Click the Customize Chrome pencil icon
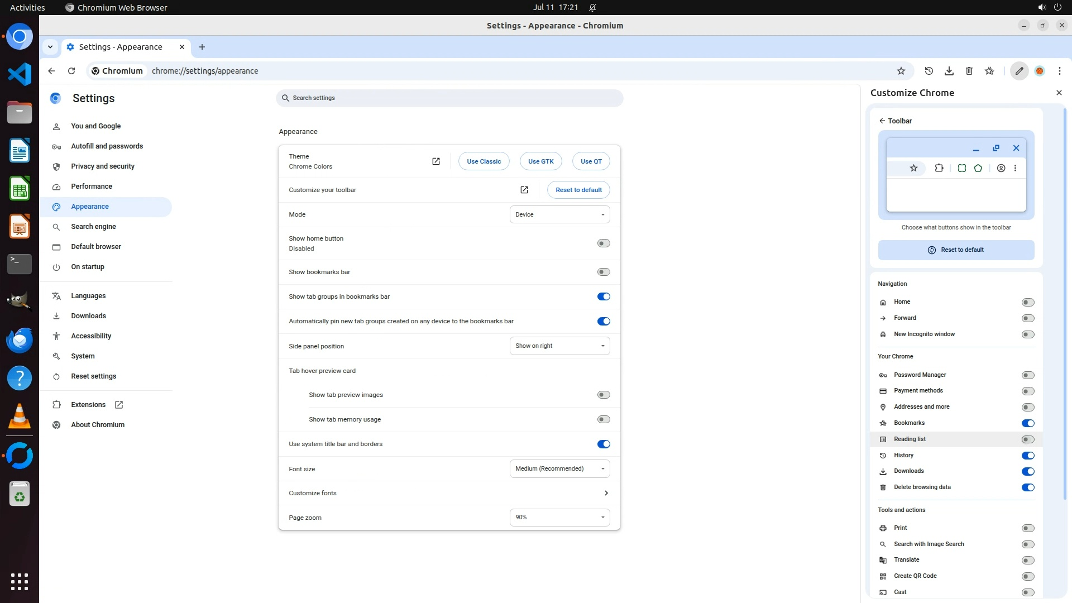 pyautogui.click(x=1019, y=71)
